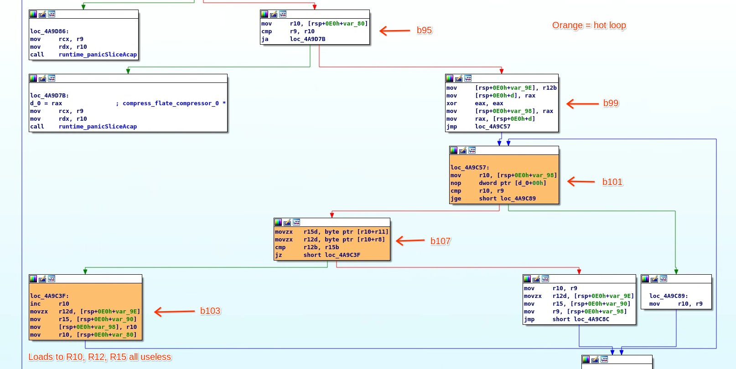The image size is (736, 369).
Task: Click 'mov rax, [rsp+0E0h+d]' line
Action: coord(491,119)
